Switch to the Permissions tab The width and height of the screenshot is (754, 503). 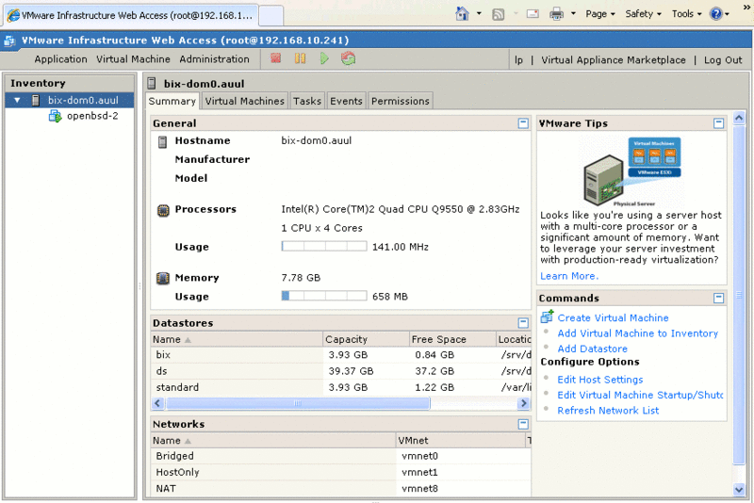point(400,101)
